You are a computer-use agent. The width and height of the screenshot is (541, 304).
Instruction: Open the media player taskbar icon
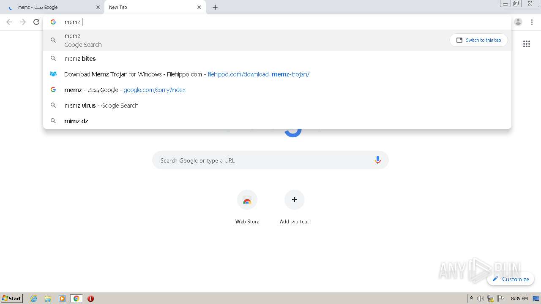point(62,299)
